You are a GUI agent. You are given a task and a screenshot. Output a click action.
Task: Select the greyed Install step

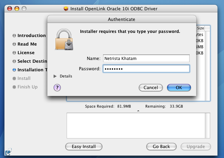tap(24, 78)
